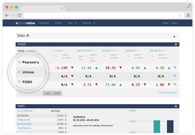Click the empty browser tab
Screen dimensions: 195x135
(x=43, y=8)
